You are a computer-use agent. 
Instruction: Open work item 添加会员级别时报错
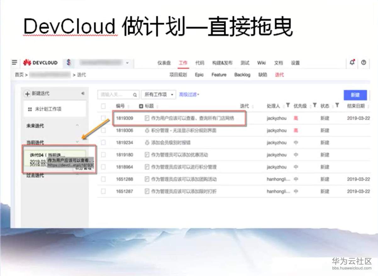(171, 143)
